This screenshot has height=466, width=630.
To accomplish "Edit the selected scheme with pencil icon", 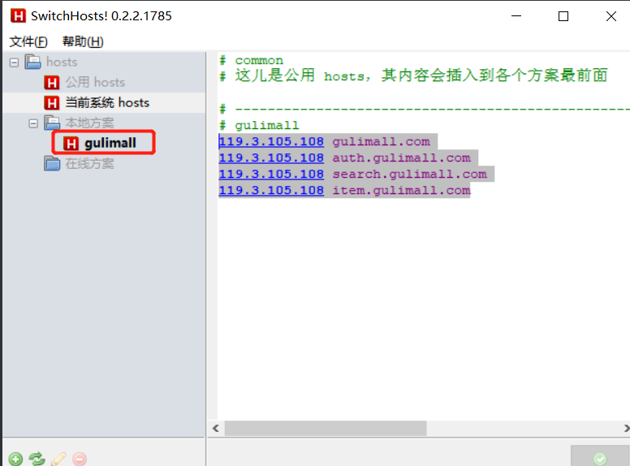I will (x=58, y=459).
